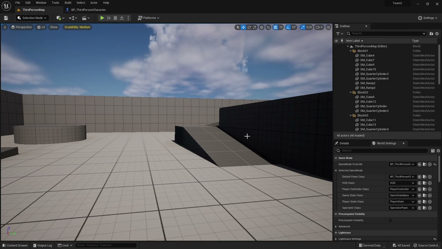442x249 pixels.
Task: Open the Platforms dropdown
Action: (148, 18)
